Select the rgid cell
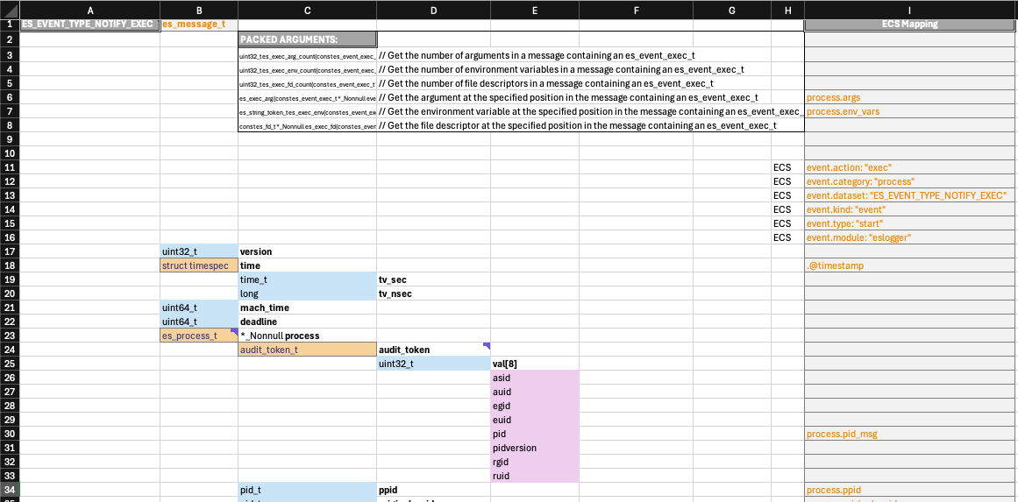 535,462
